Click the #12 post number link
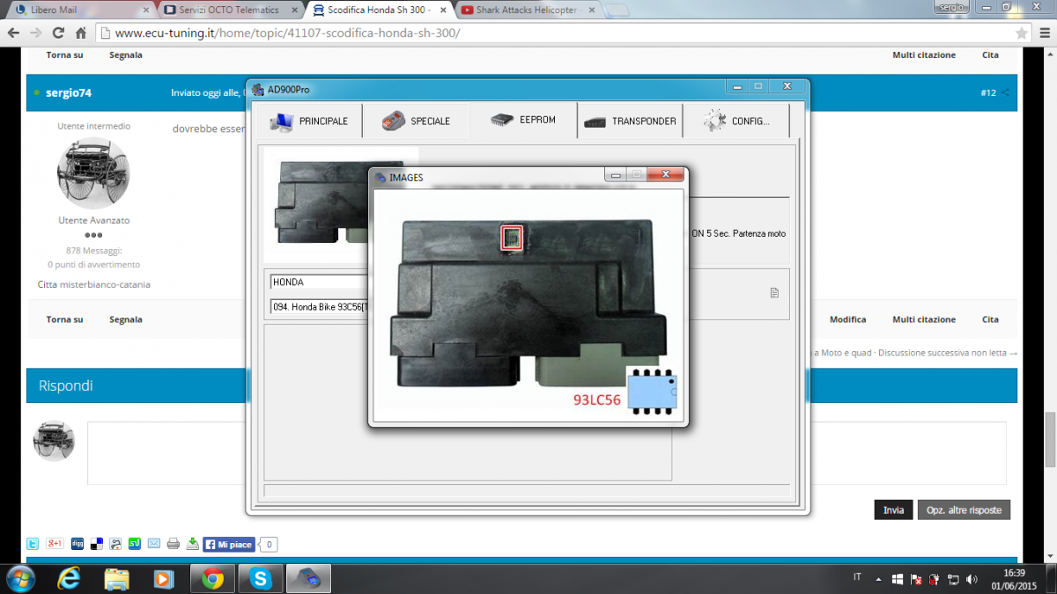The width and height of the screenshot is (1057, 594). tap(987, 92)
